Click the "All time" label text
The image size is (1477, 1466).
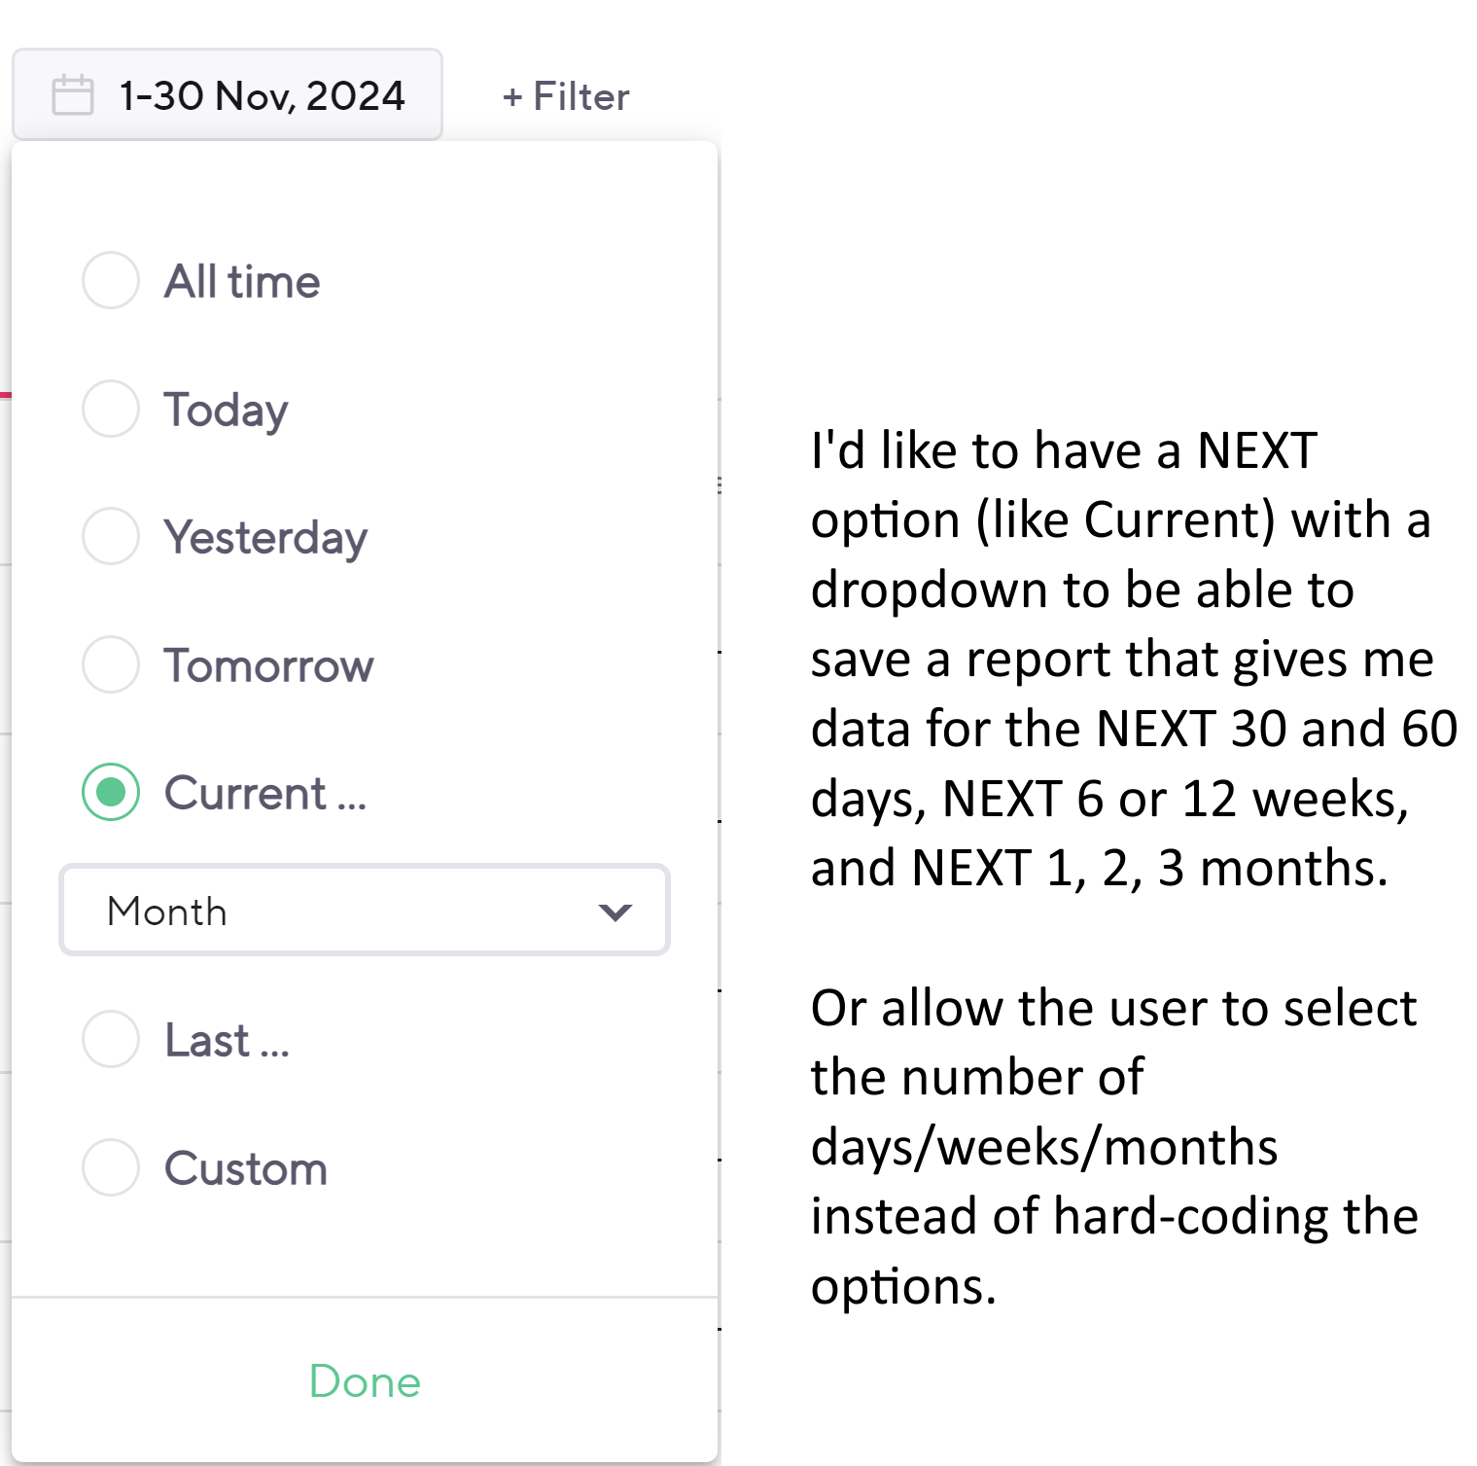click(242, 282)
